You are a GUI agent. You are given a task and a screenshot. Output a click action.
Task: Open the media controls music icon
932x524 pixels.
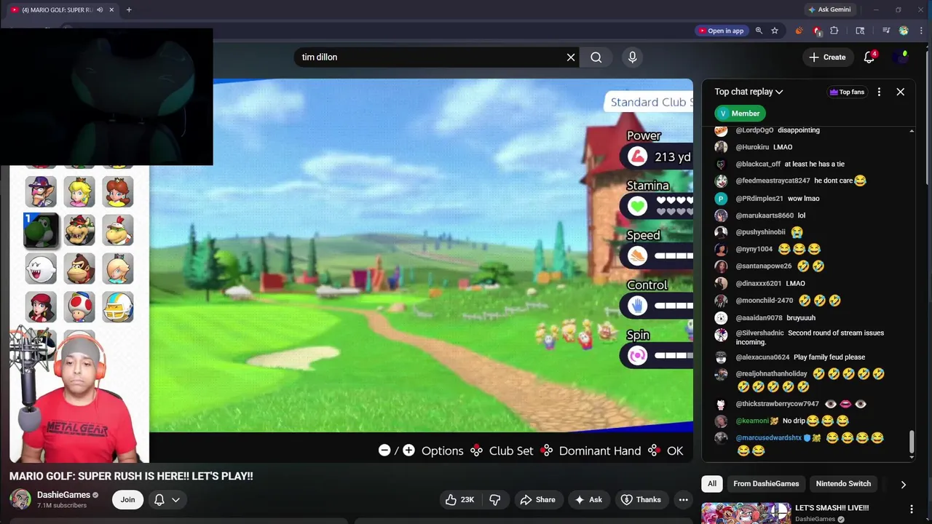point(886,31)
